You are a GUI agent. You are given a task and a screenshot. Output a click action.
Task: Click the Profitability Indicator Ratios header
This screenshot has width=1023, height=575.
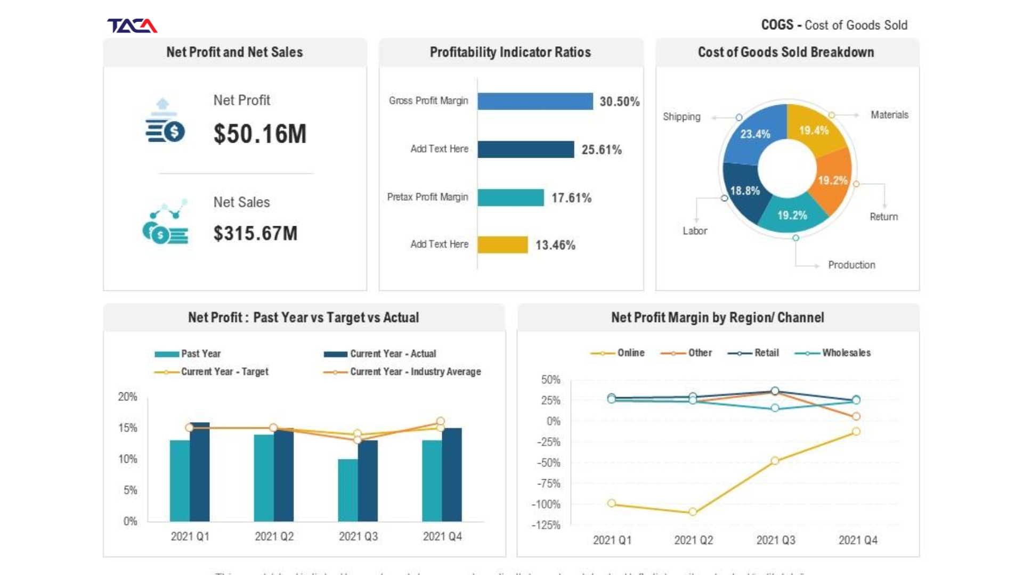(x=510, y=52)
